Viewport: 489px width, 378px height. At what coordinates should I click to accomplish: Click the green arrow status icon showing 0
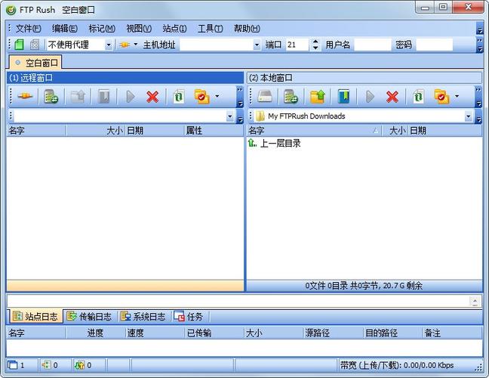pos(46,365)
